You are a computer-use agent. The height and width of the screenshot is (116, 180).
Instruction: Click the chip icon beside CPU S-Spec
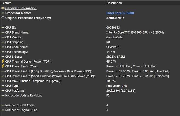tap(3, 57)
